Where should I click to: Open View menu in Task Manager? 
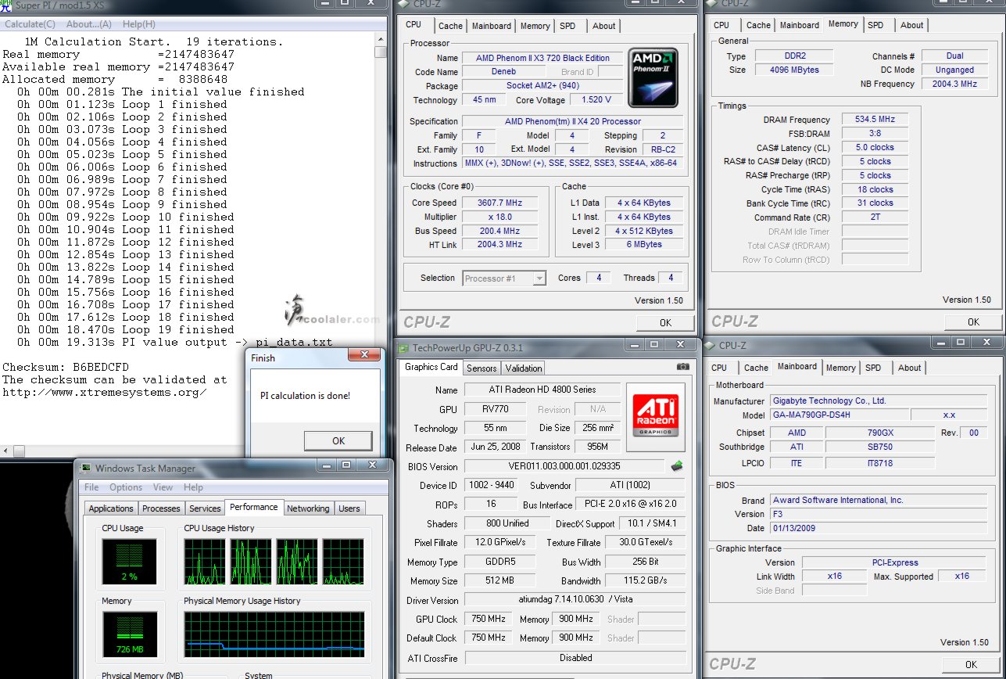coord(163,487)
